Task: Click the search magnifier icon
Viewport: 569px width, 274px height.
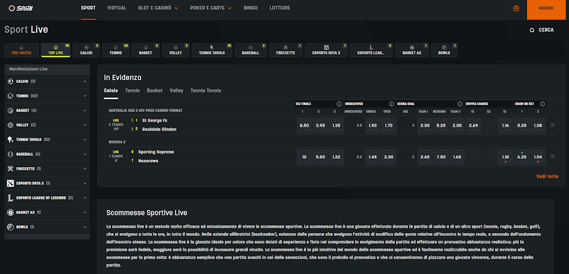Action: 531,31
